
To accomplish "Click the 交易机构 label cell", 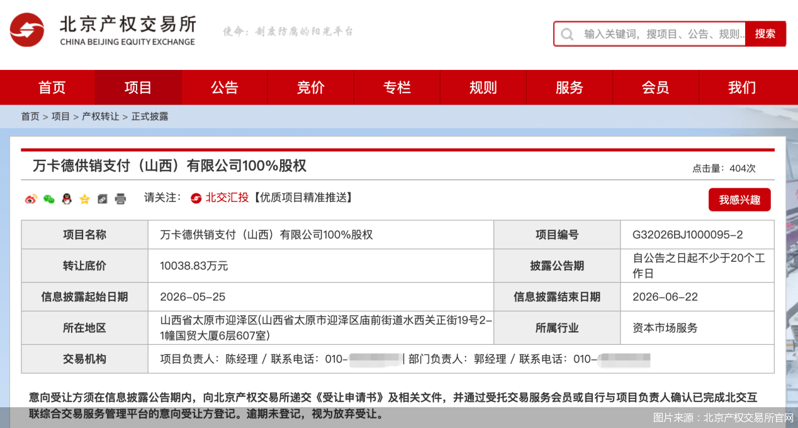I will [85, 359].
